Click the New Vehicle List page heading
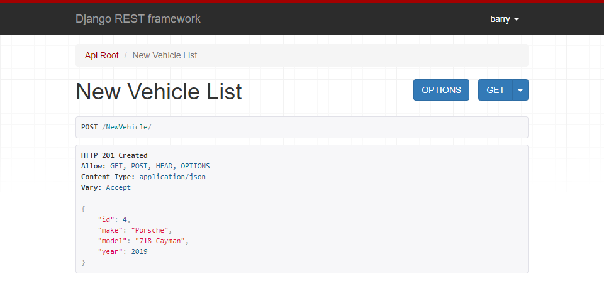This screenshot has height=286, width=604. point(159,92)
